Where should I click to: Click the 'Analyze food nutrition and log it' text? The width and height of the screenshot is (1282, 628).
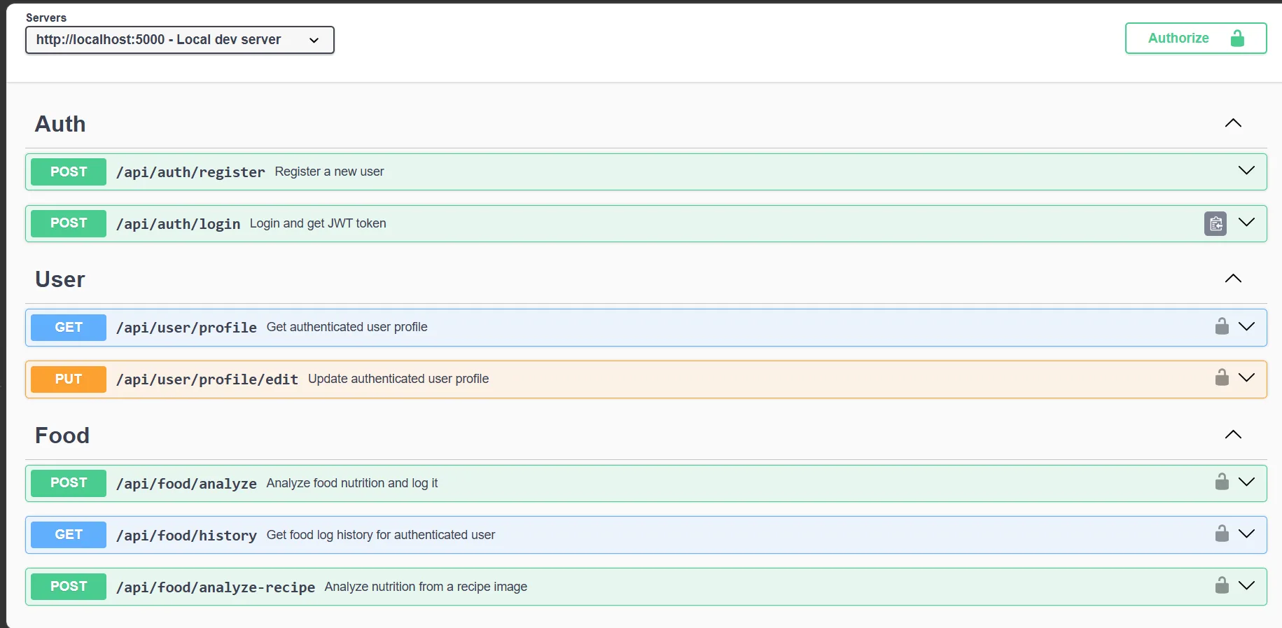352,483
